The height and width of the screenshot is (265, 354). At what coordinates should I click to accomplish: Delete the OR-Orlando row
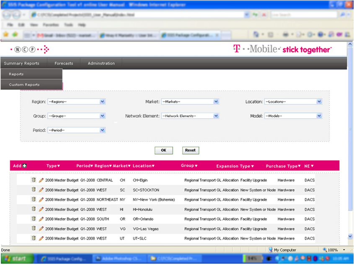(34, 219)
